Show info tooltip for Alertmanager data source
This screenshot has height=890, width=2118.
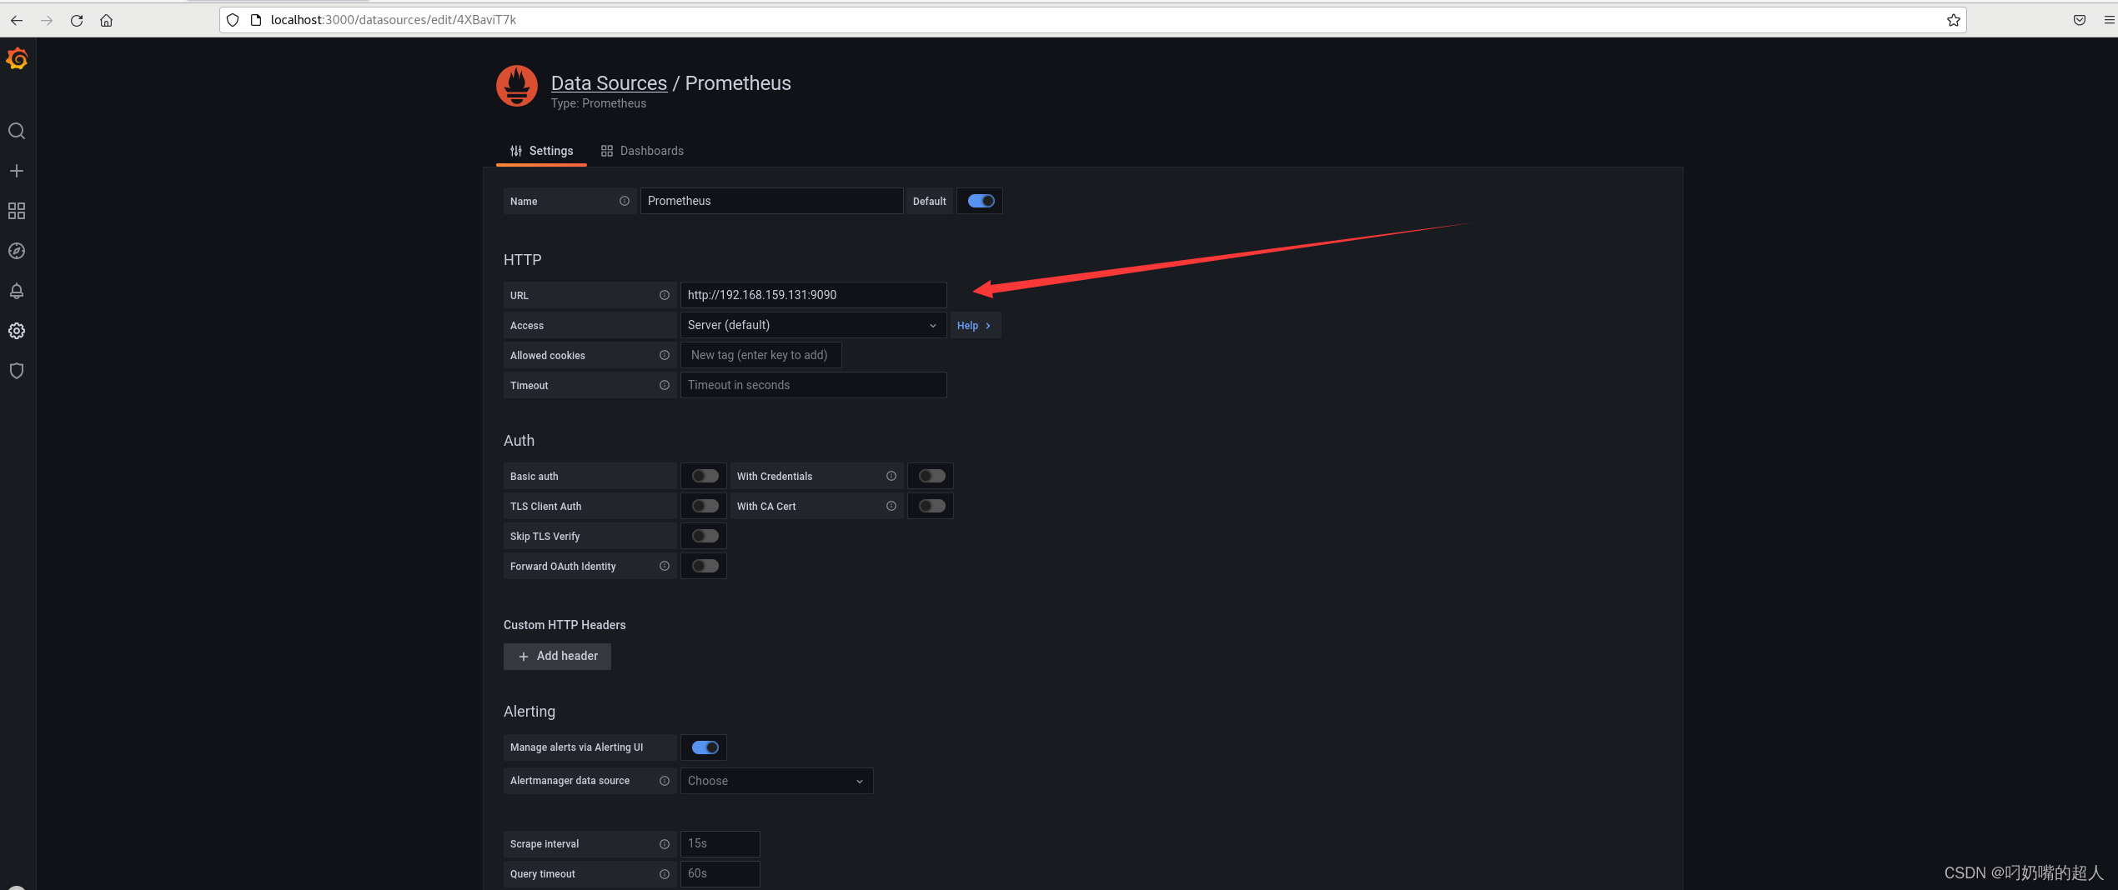665,781
